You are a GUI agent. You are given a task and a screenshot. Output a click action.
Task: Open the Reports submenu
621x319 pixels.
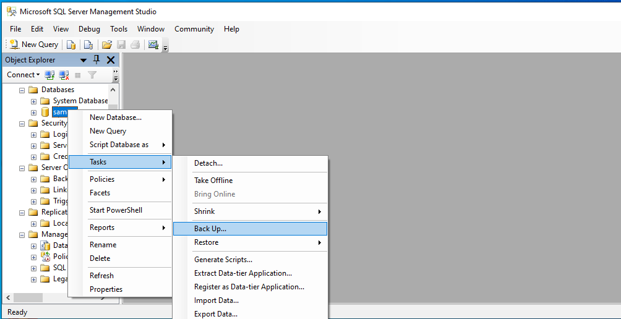click(x=120, y=228)
